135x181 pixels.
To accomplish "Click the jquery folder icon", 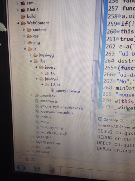I will [41, 67].
